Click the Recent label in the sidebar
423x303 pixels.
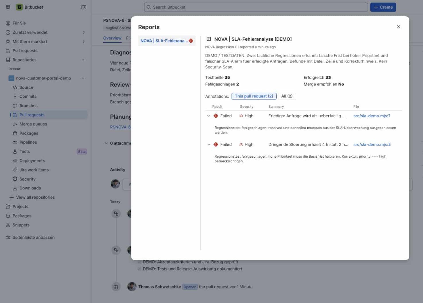click(14, 69)
